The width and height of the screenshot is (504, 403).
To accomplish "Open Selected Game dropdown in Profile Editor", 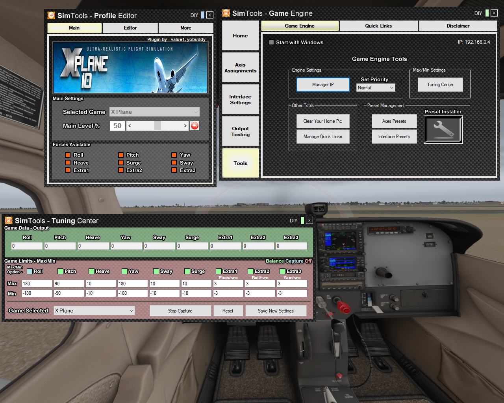I will click(x=154, y=112).
